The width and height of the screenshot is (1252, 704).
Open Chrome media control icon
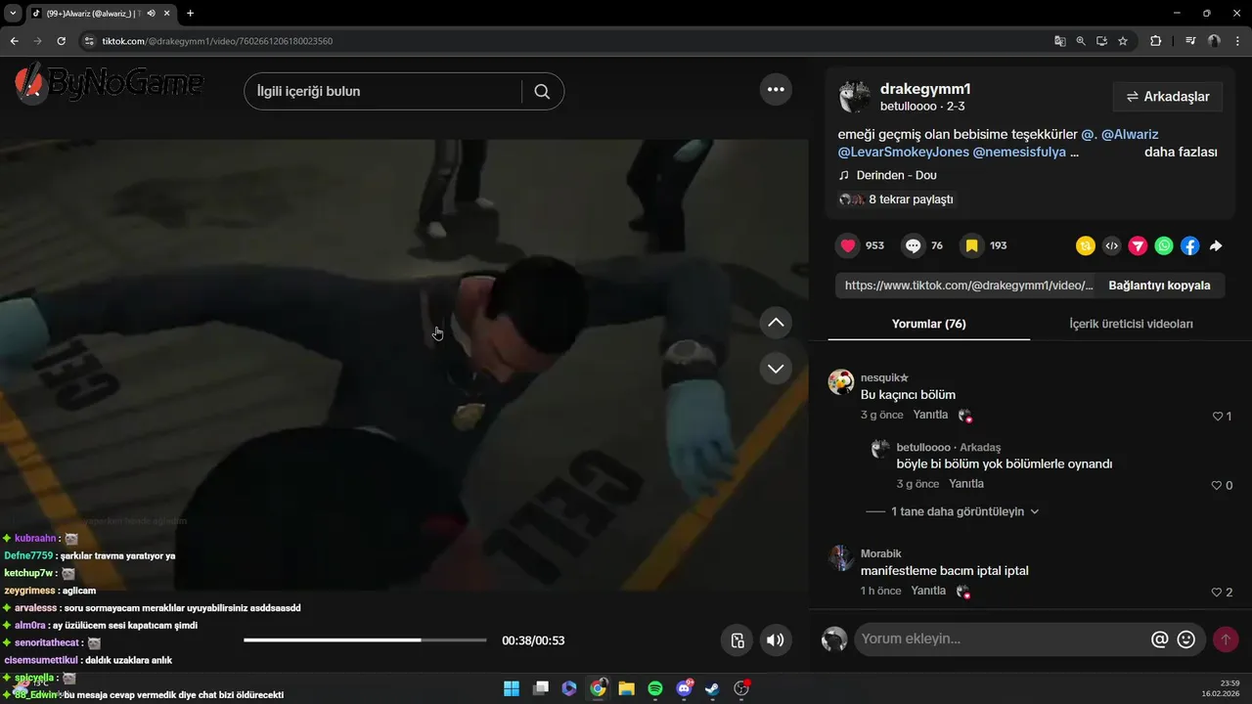tap(1190, 41)
